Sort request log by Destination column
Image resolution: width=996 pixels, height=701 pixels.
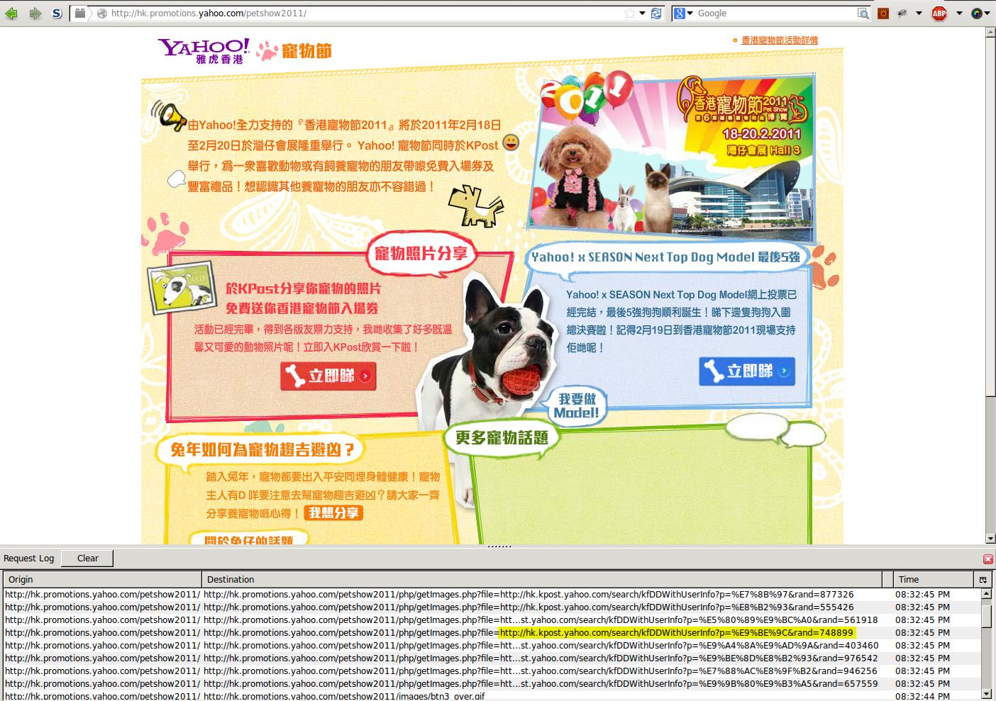542,579
